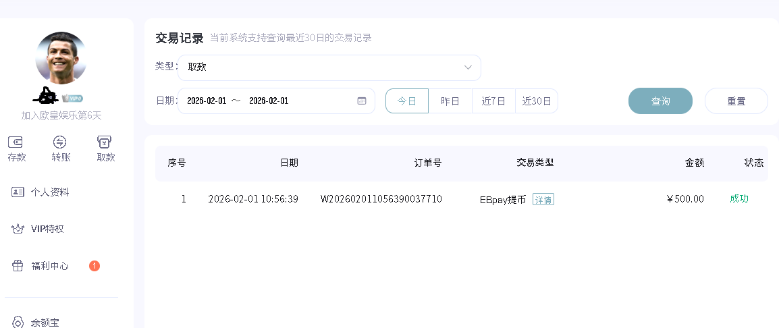779x328 pixels.
Task: Click the transfer (转账) icon
Action: tap(61, 142)
